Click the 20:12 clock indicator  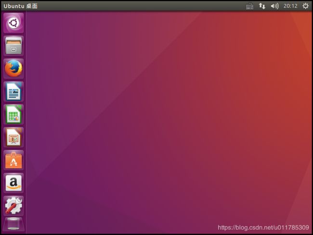[x=290, y=6]
